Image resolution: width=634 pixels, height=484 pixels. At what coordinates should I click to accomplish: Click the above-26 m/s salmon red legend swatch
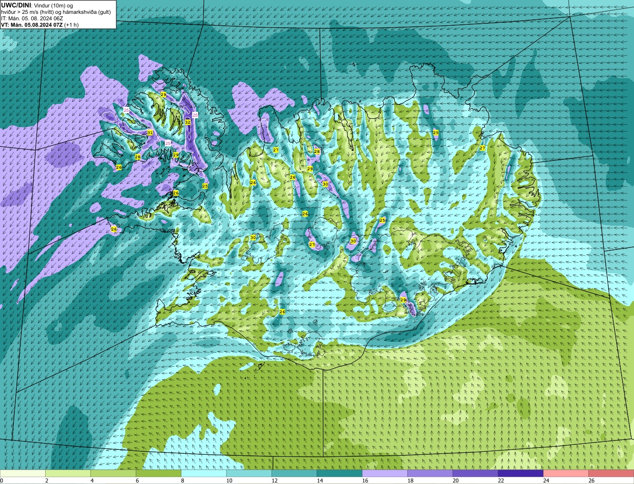611,473
